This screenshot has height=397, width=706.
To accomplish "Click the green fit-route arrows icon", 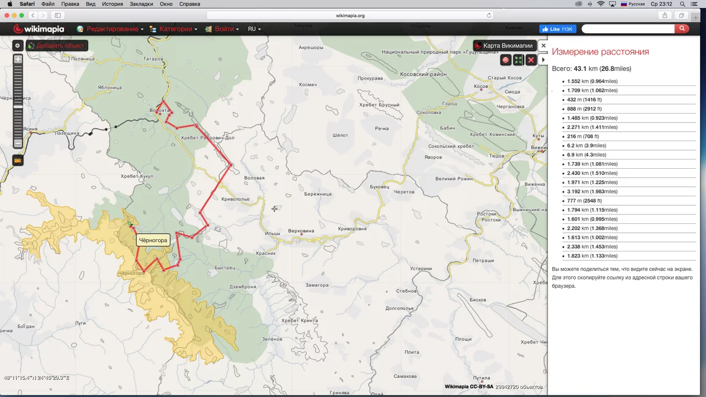I will coord(518,60).
